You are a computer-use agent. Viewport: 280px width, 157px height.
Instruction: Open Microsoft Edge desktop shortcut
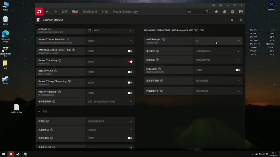click(6, 36)
